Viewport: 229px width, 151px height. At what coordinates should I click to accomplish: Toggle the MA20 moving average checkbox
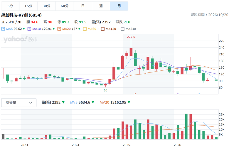[x=59, y=29]
